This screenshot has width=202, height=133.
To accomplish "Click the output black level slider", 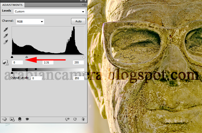I will (x=12, y=73).
